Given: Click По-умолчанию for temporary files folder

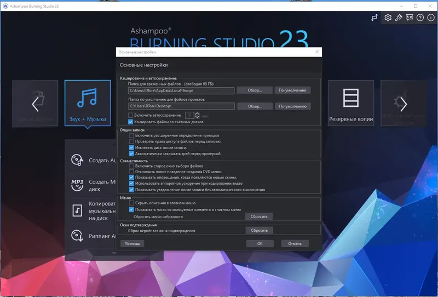Looking at the screenshot, I should pyautogui.click(x=292, y=90).
